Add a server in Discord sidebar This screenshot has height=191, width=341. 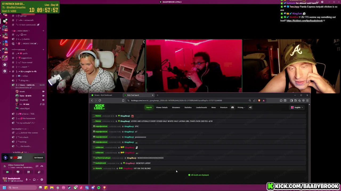pyautogui.click(x=5, y=65)
